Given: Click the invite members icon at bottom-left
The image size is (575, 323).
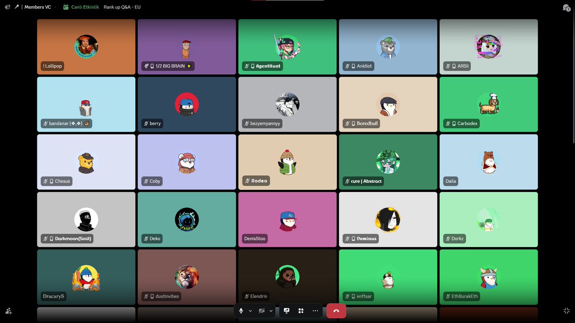Looking at the screenshot, I should 8,311.
